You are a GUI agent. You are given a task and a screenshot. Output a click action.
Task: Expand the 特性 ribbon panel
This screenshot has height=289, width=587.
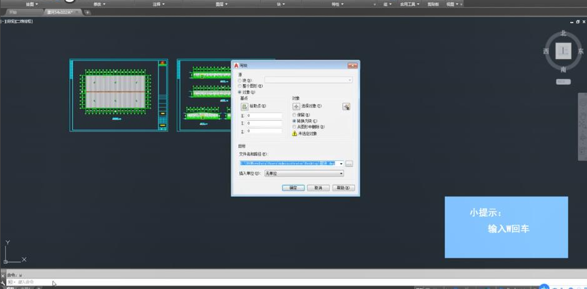[x=338, y=4]
